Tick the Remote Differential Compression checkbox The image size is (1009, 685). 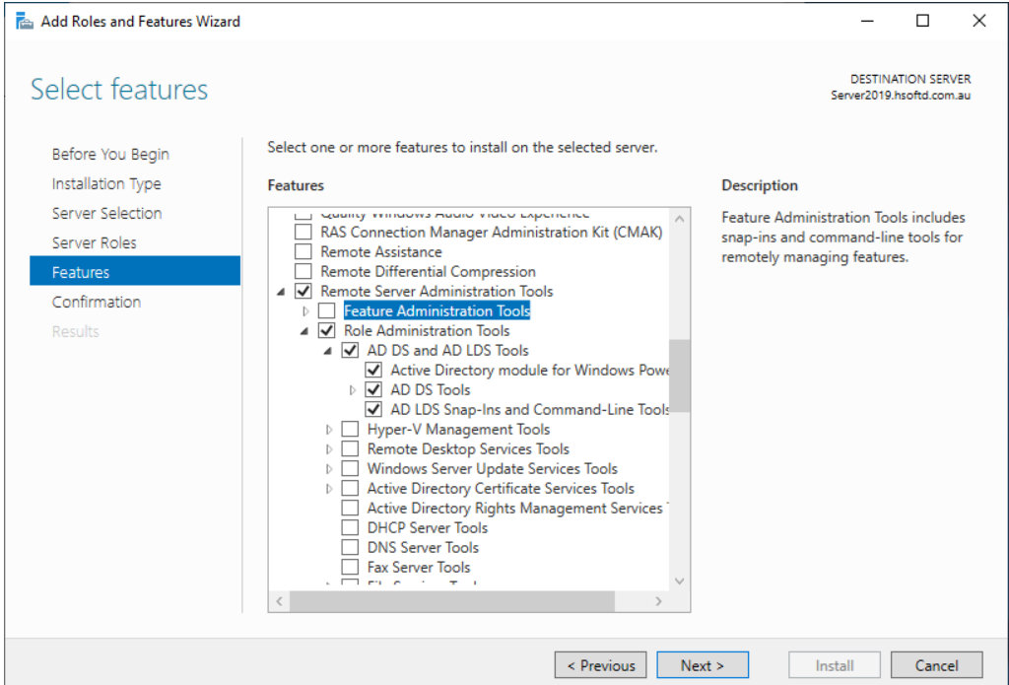click(x=303, y=271)
